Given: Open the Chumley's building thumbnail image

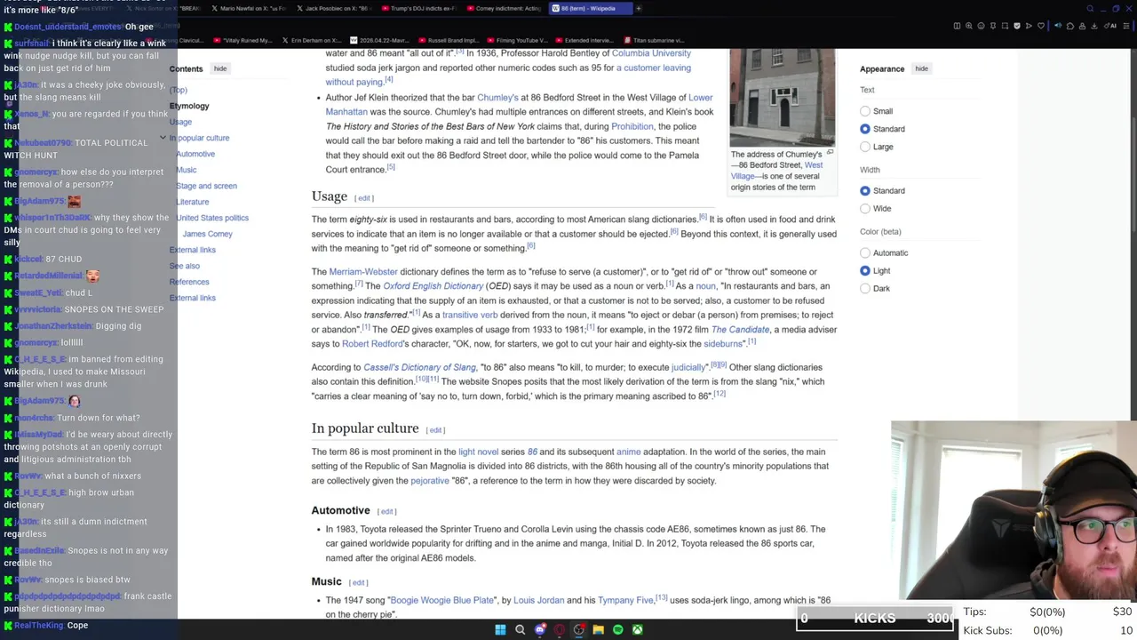Looking at the screenshot, I should [782, 96].
